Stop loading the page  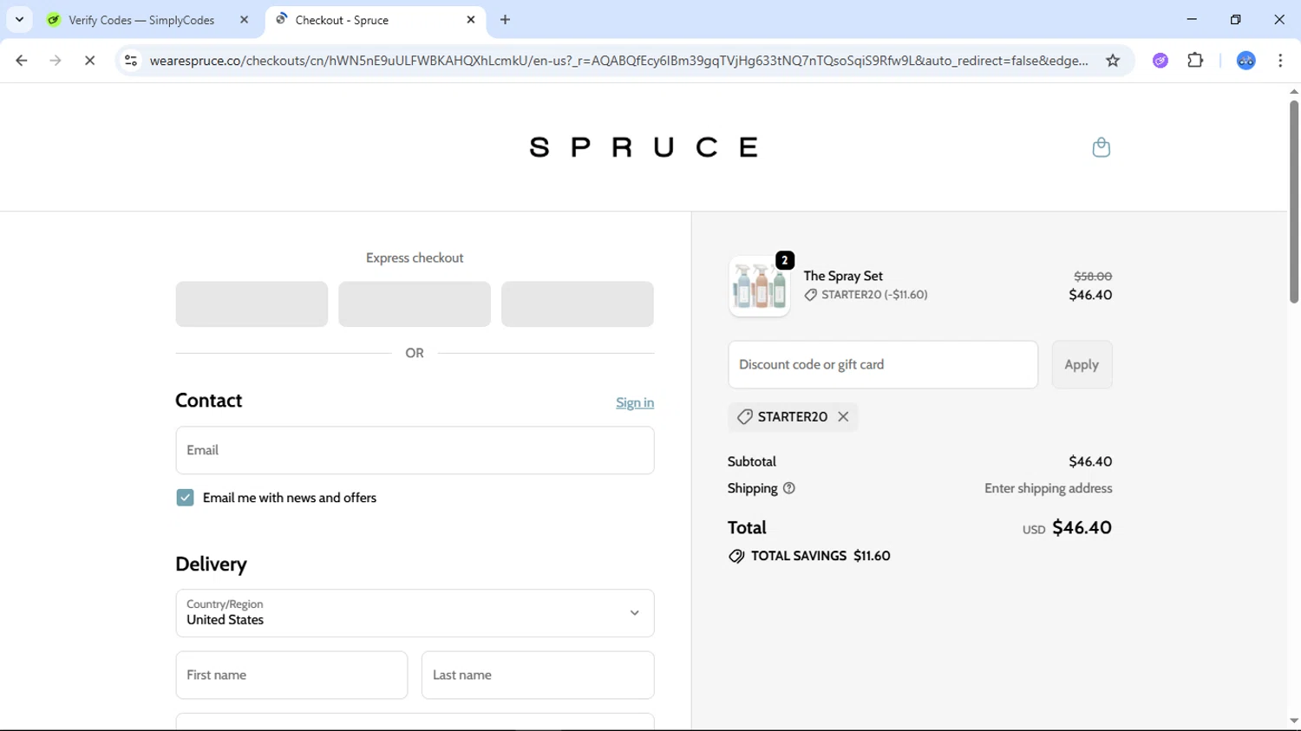pos(89,61)
